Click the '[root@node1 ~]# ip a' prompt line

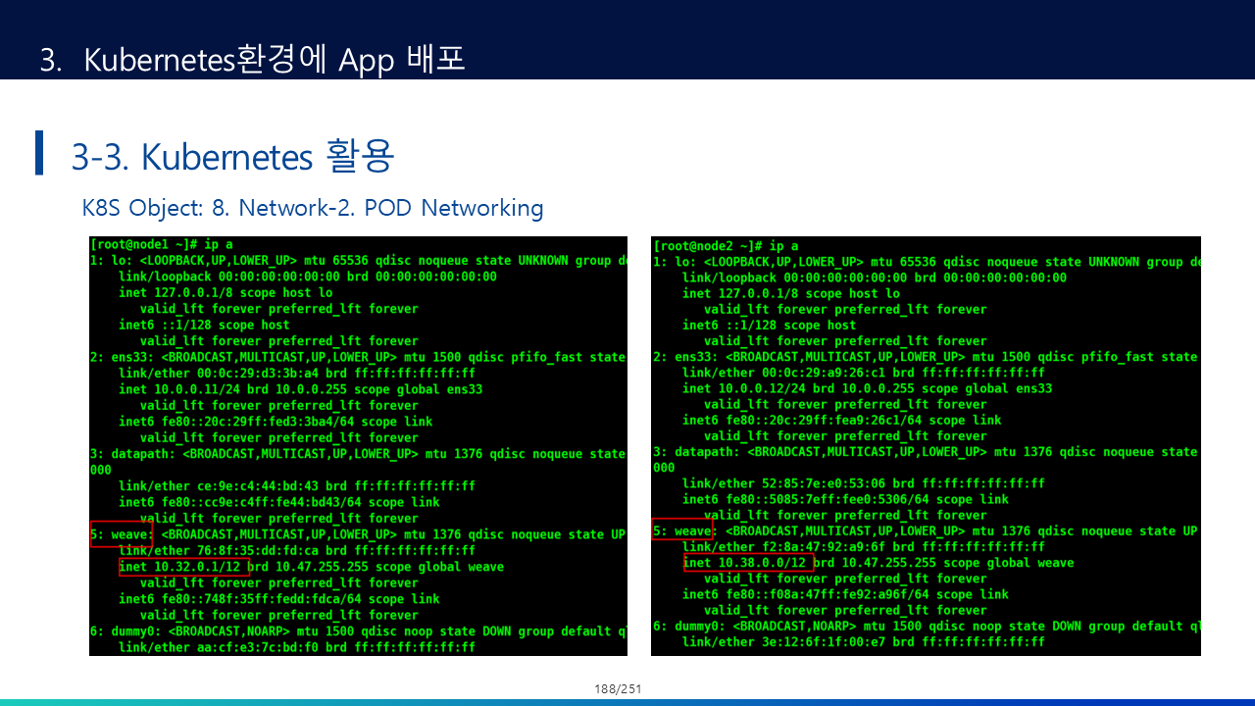162,244
